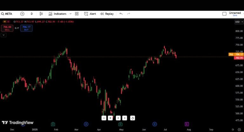
Task: Change the D time interval
Action: [x=31, y=14]
